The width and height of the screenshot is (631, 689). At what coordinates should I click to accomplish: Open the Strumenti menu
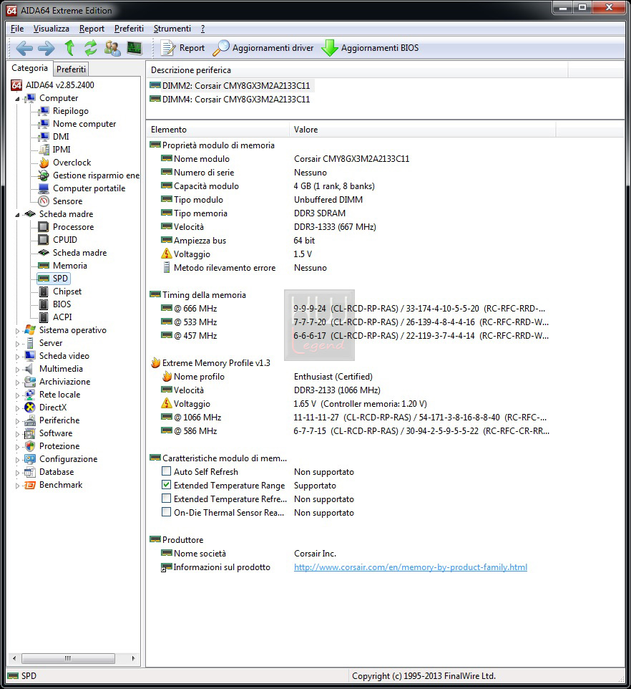point(172,29)
